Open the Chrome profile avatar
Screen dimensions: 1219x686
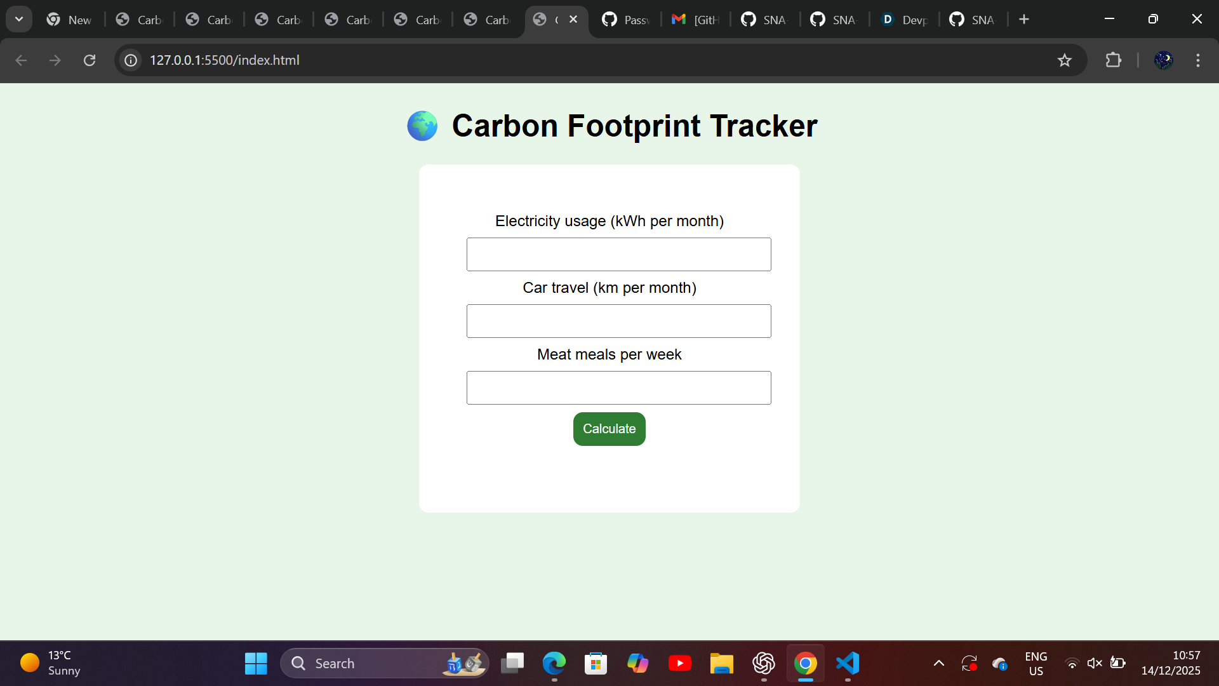pyautogui.click(x=1163, y=60)
